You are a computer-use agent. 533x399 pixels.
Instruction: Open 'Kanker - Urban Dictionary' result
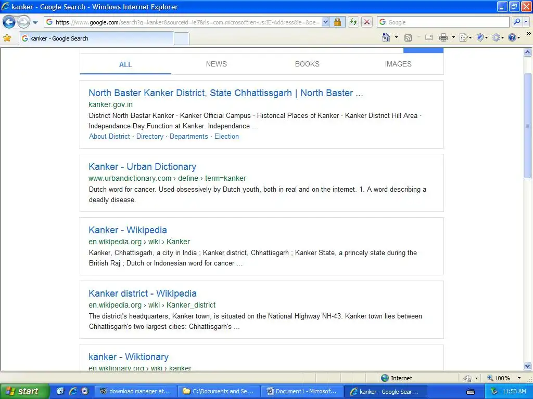pos(143,167)
